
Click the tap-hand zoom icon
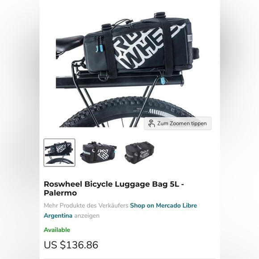tap(151, 123)
